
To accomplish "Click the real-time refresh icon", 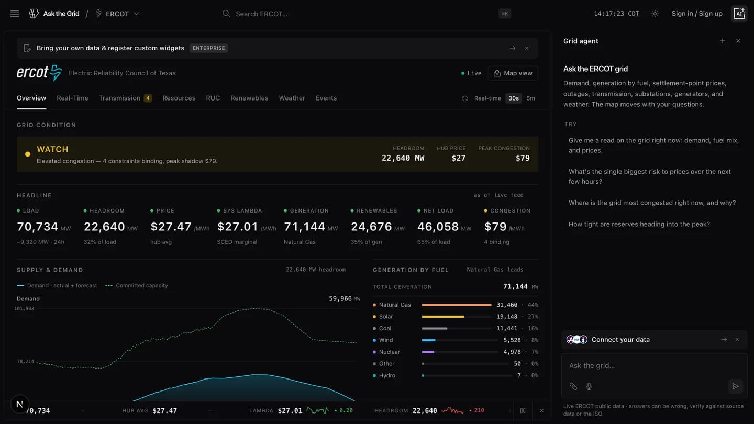I will tap(465, 98).
